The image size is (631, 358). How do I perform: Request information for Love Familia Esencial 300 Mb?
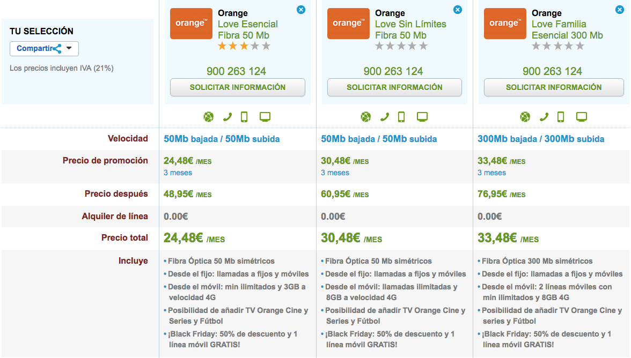554,87
